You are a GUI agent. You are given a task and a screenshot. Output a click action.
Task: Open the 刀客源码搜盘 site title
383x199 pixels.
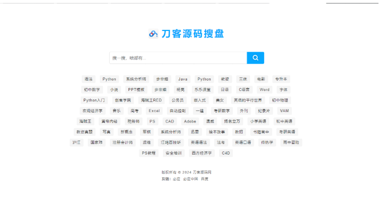193,34
